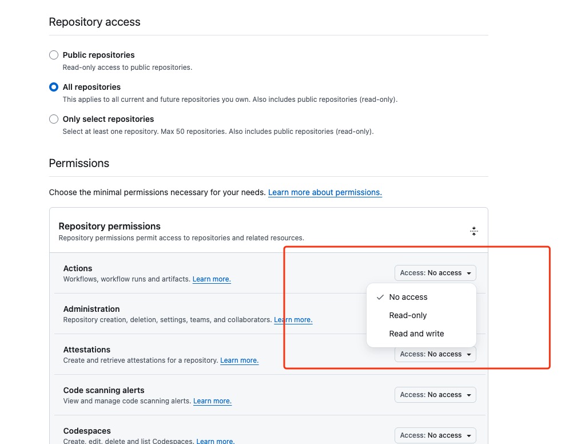Click the caret on Actions access dropdown
Image resolution: width=581 pixels, height=444 pixels.
469,273
